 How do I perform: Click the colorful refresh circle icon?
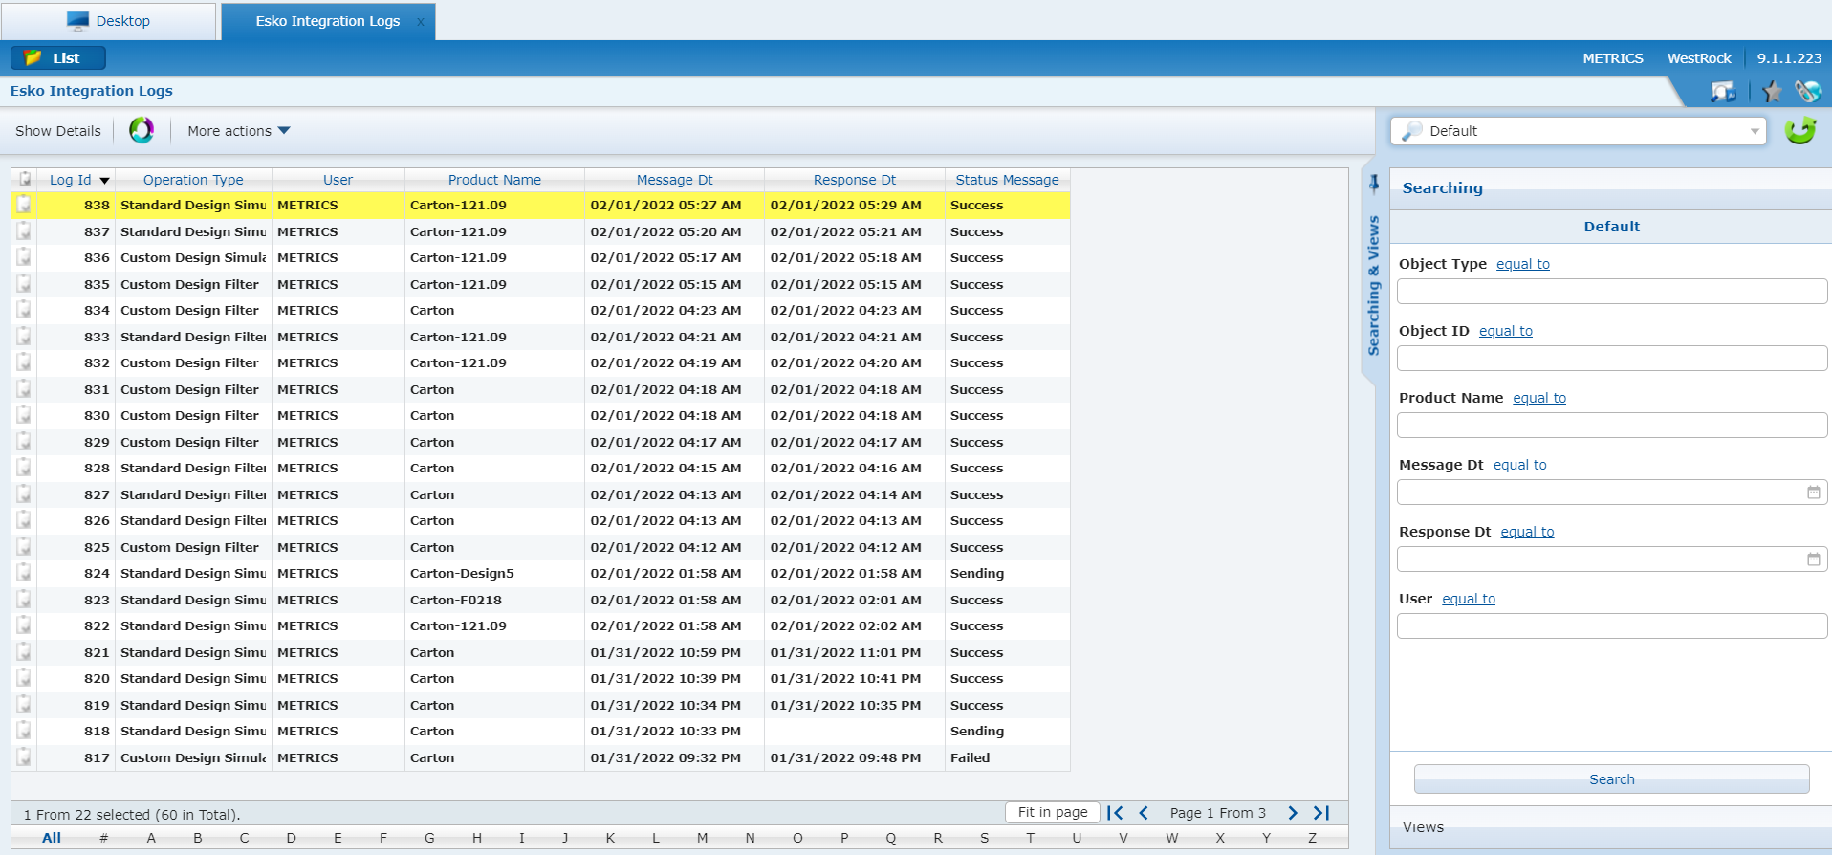click(x=142, y=130)
